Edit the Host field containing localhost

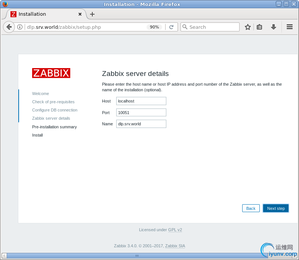click(141, 101)
